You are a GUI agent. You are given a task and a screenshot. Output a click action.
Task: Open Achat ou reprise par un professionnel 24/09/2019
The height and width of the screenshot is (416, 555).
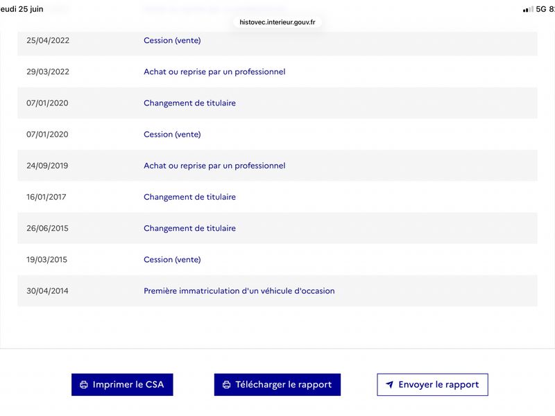[214, 166]
